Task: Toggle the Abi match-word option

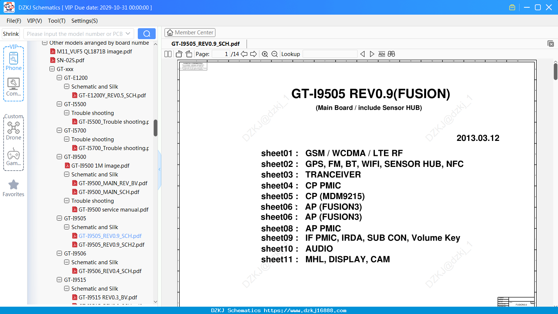Action: (381, 54)
